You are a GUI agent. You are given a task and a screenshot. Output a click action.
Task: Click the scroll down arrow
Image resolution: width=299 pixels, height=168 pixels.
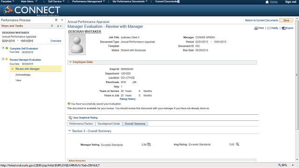pyautogui.click(x=297, y=160)
